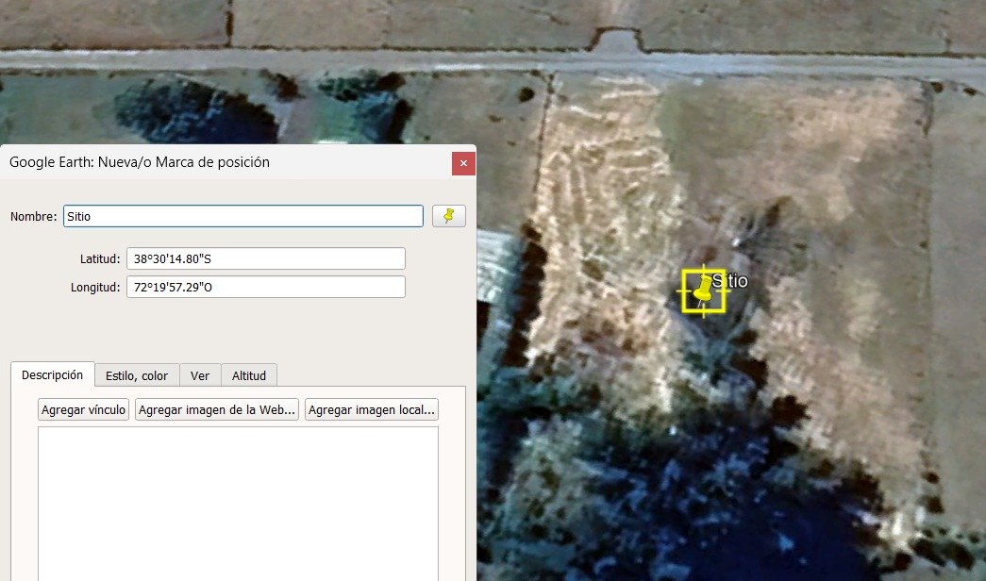
Task: Click the Latitud: field label
Action: pos(100,258)
